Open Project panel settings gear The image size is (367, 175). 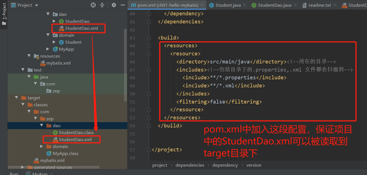coord(114,5)
